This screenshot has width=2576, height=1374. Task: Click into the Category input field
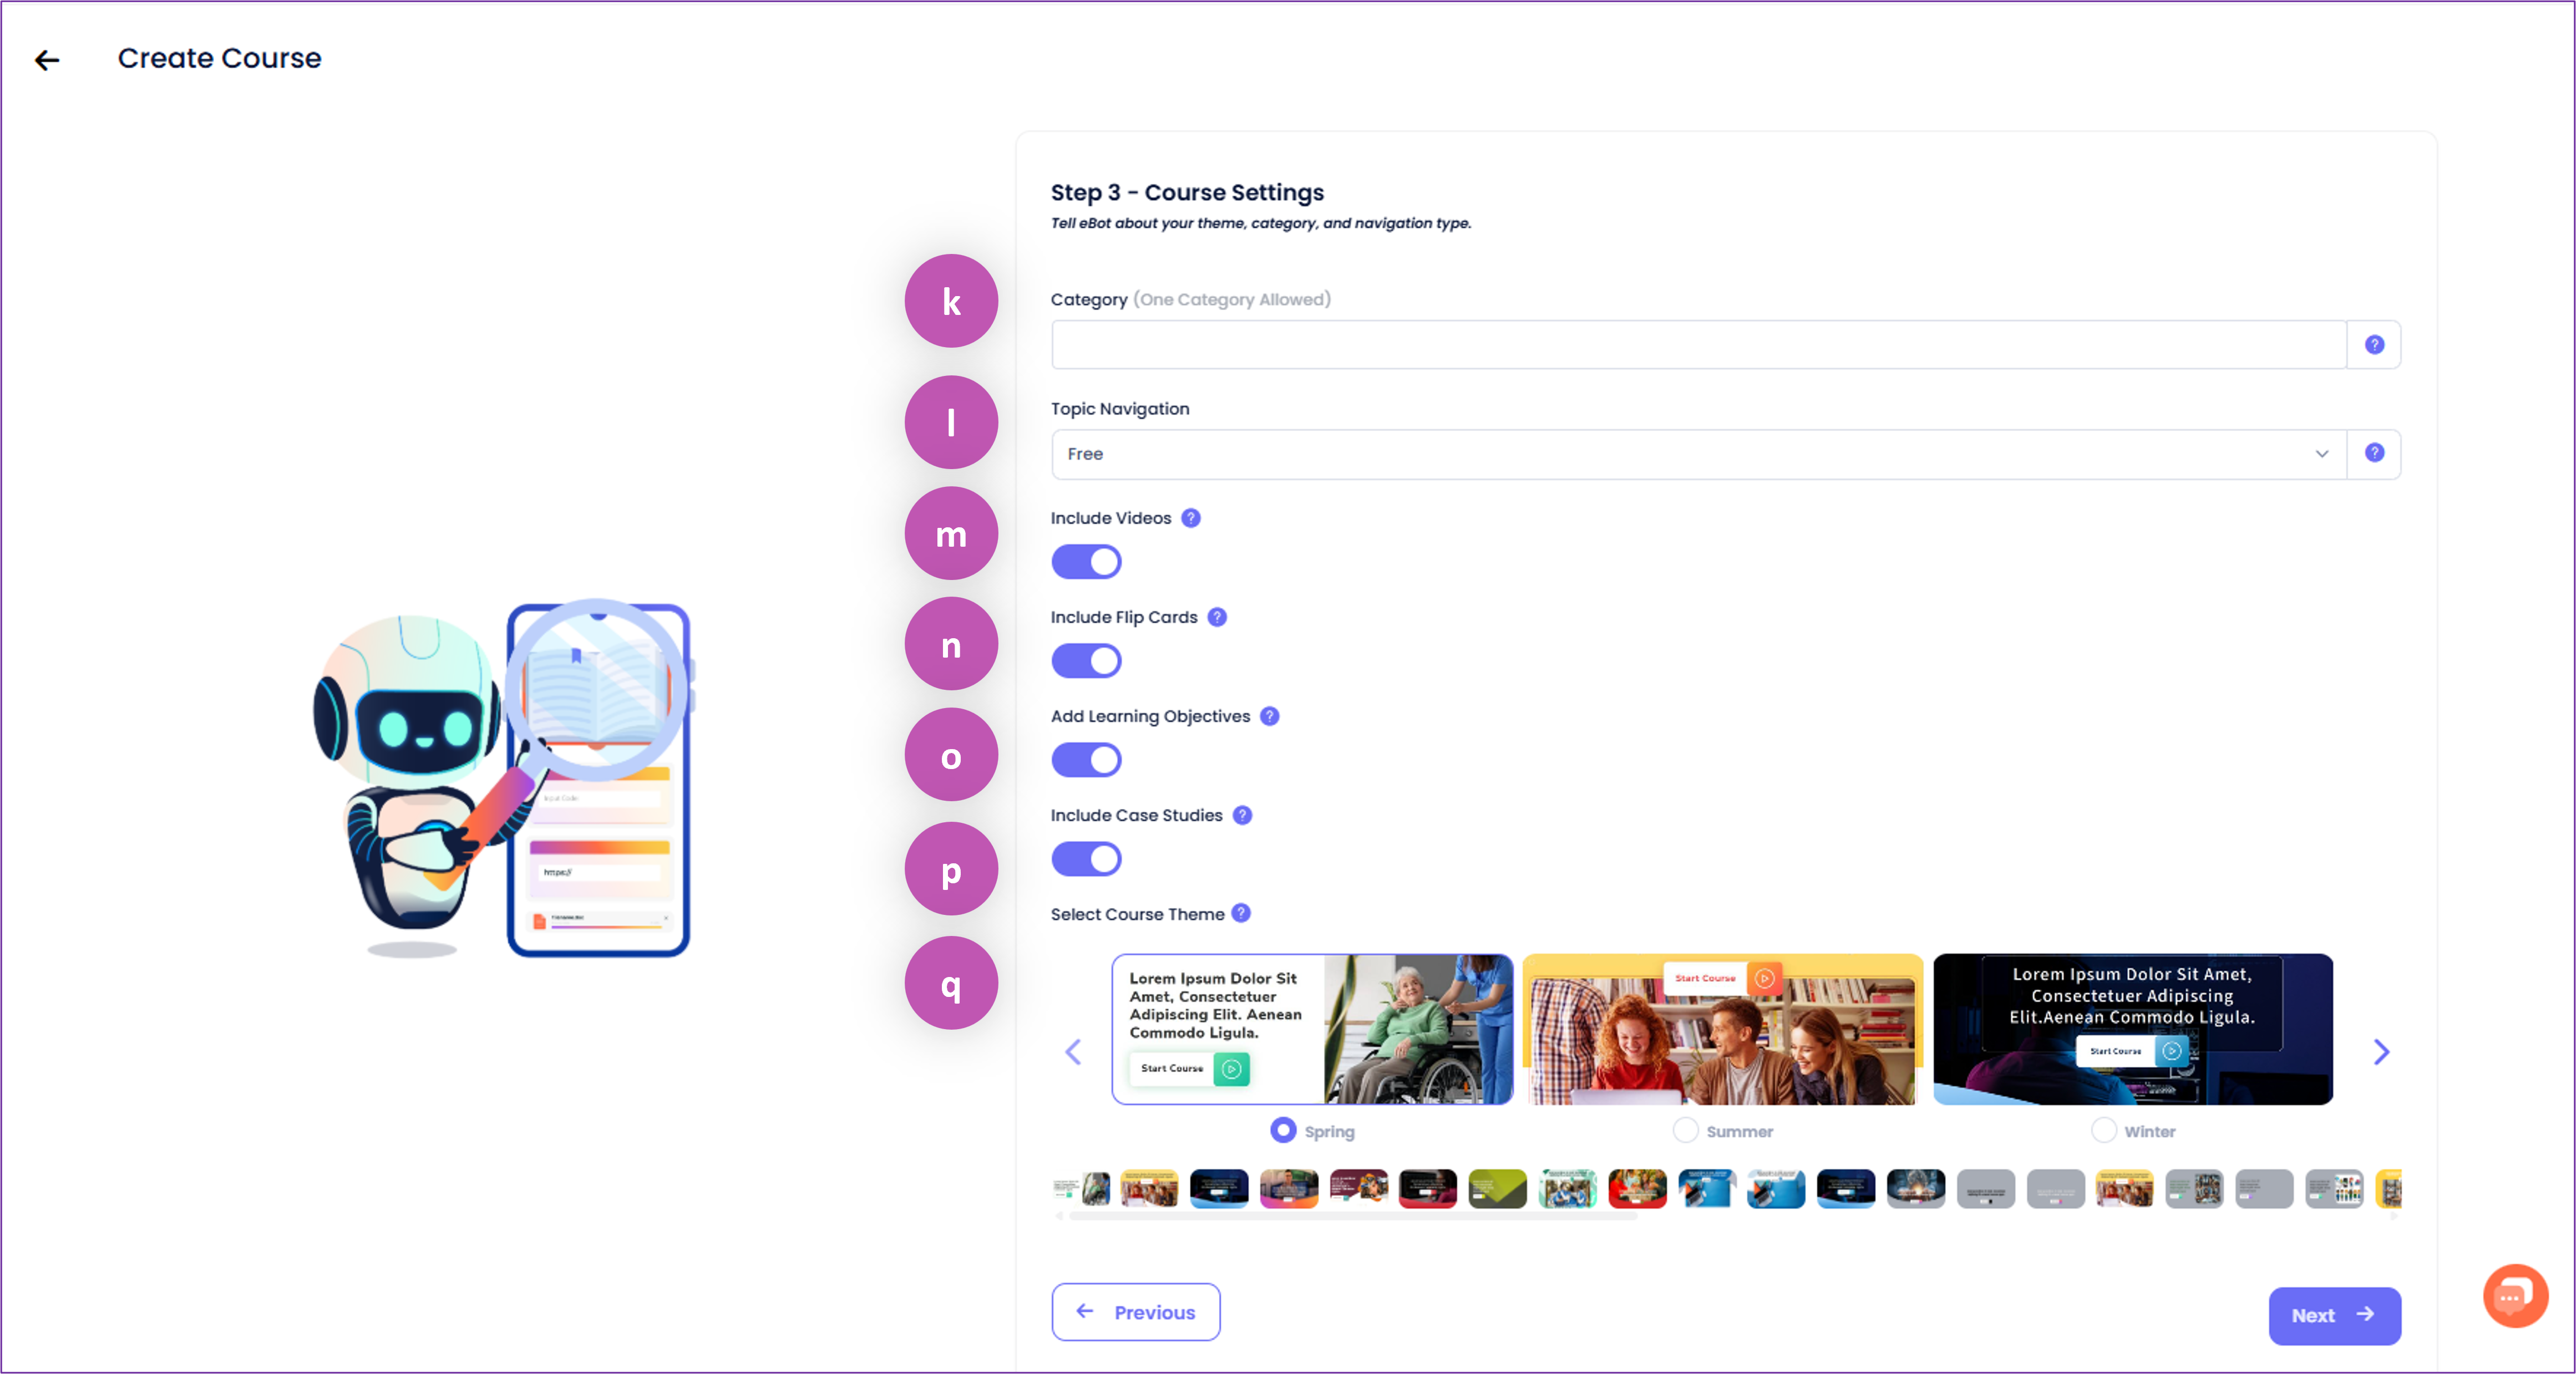[1698, 345]
